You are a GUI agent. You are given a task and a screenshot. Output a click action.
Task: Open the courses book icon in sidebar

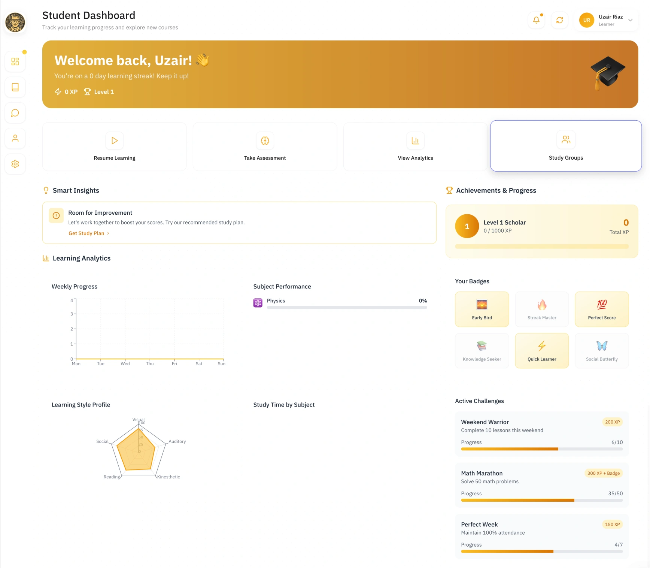pos(15,87)
